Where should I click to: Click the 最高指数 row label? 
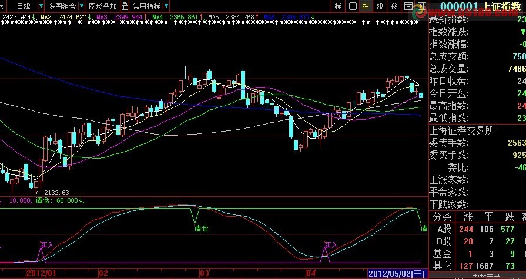click(449, 106)
